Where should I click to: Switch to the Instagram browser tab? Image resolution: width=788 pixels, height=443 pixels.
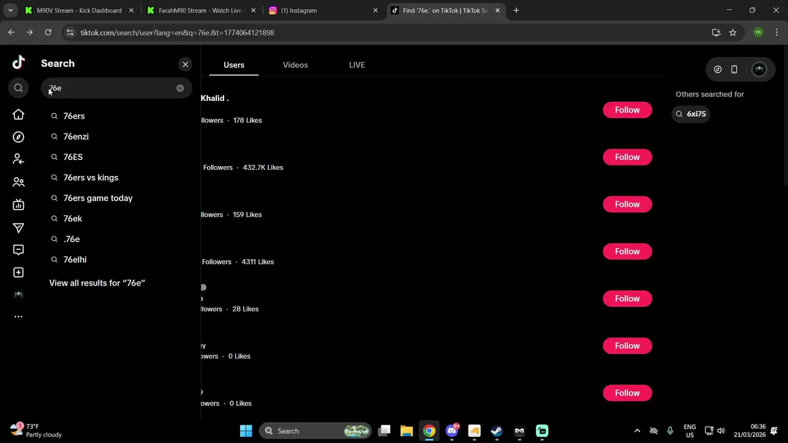click(x=323, y=10)
